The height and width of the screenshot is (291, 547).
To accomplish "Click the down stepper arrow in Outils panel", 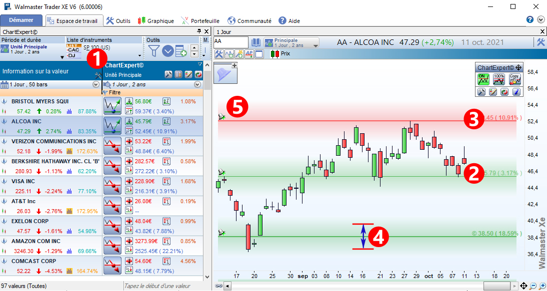I will click(x=195, y=54).
